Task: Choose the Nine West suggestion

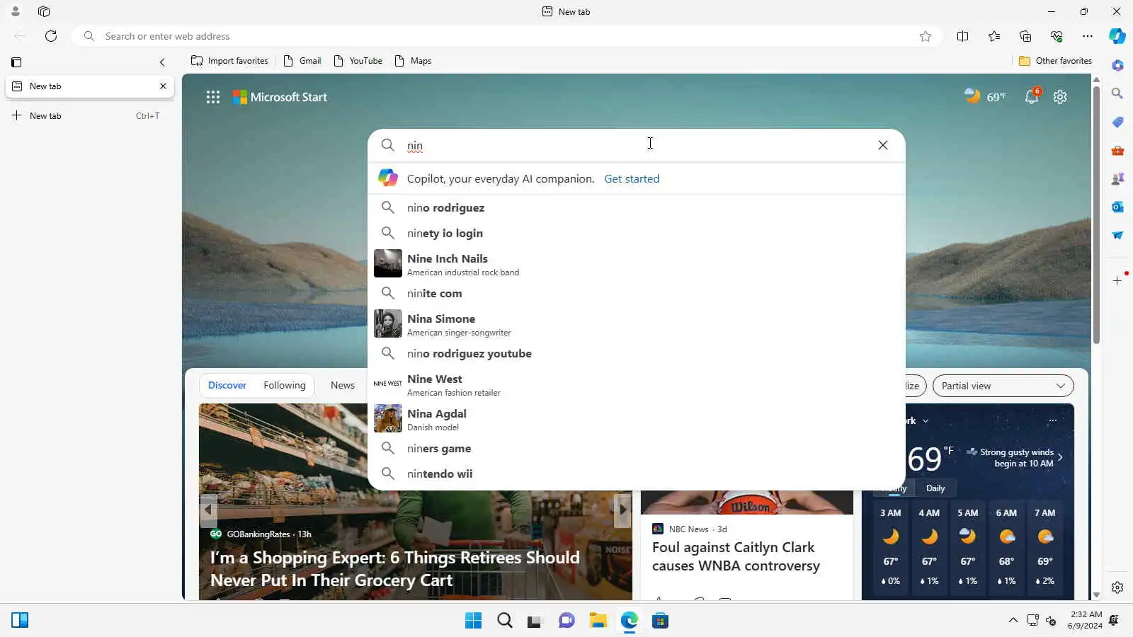Action: pyautogui.click(x=637, y=384)
